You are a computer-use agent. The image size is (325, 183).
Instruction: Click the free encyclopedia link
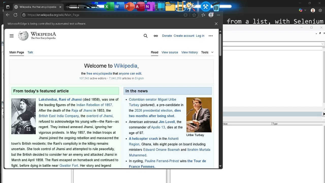[x=99, y=73]
